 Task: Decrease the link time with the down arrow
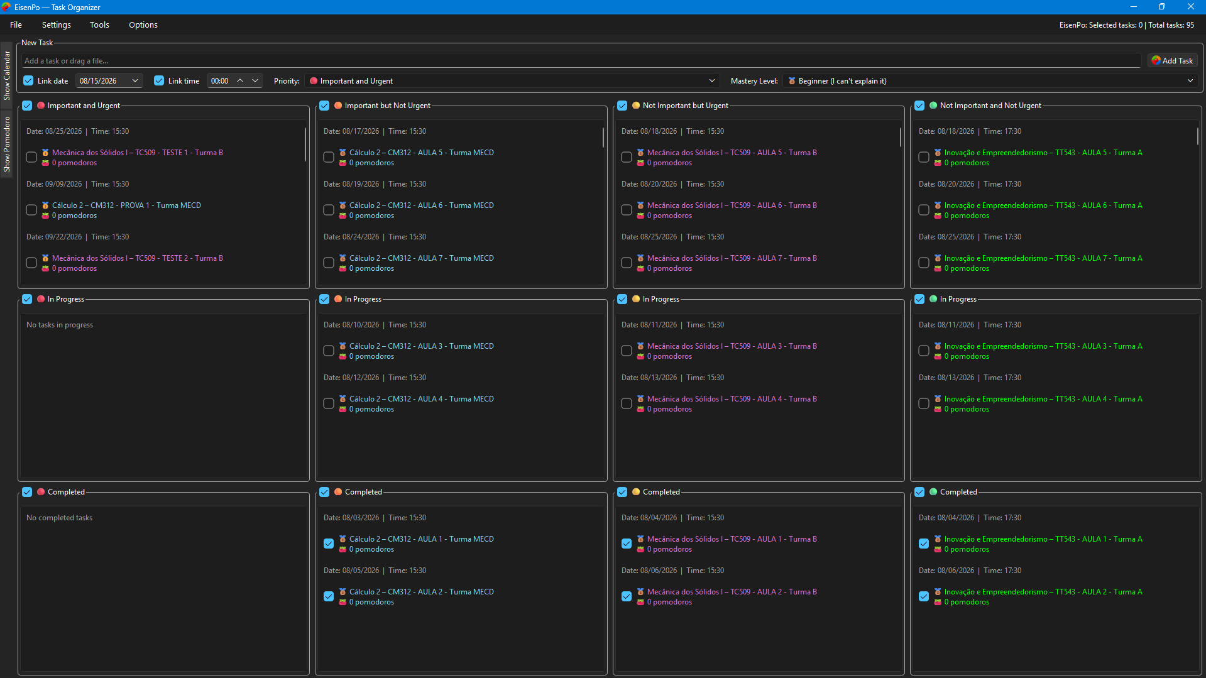pyautogui.click(x=255, y=81)
